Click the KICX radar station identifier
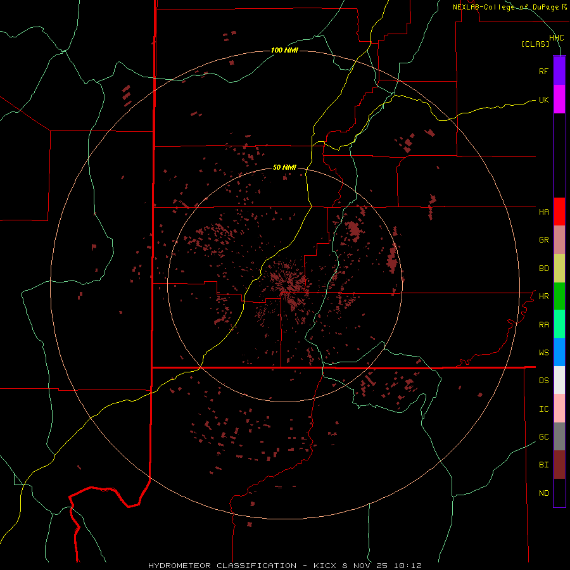Screen dimensions: 570x570 point(325,566)
